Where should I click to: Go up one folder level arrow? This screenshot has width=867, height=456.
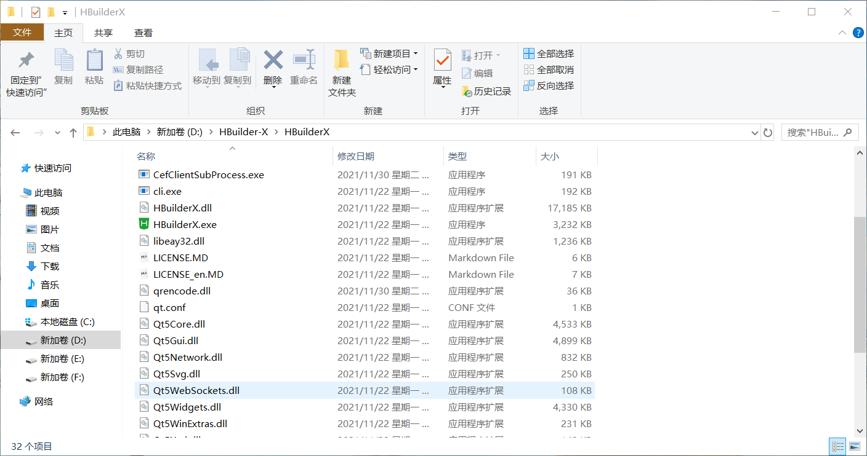coord(73,132)
